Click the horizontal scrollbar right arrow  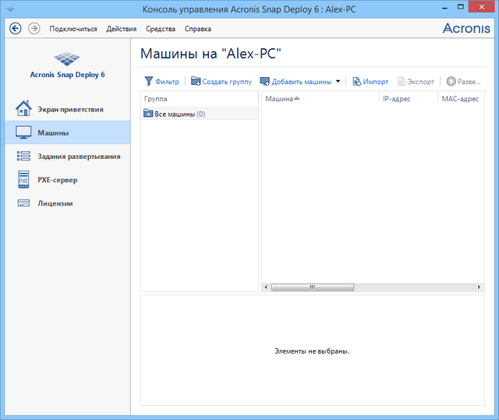[480, 287]
